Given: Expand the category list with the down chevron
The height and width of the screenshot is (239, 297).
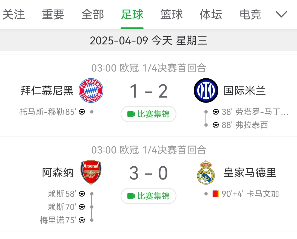Looking at the screenshot, I should tap(281, 14).
